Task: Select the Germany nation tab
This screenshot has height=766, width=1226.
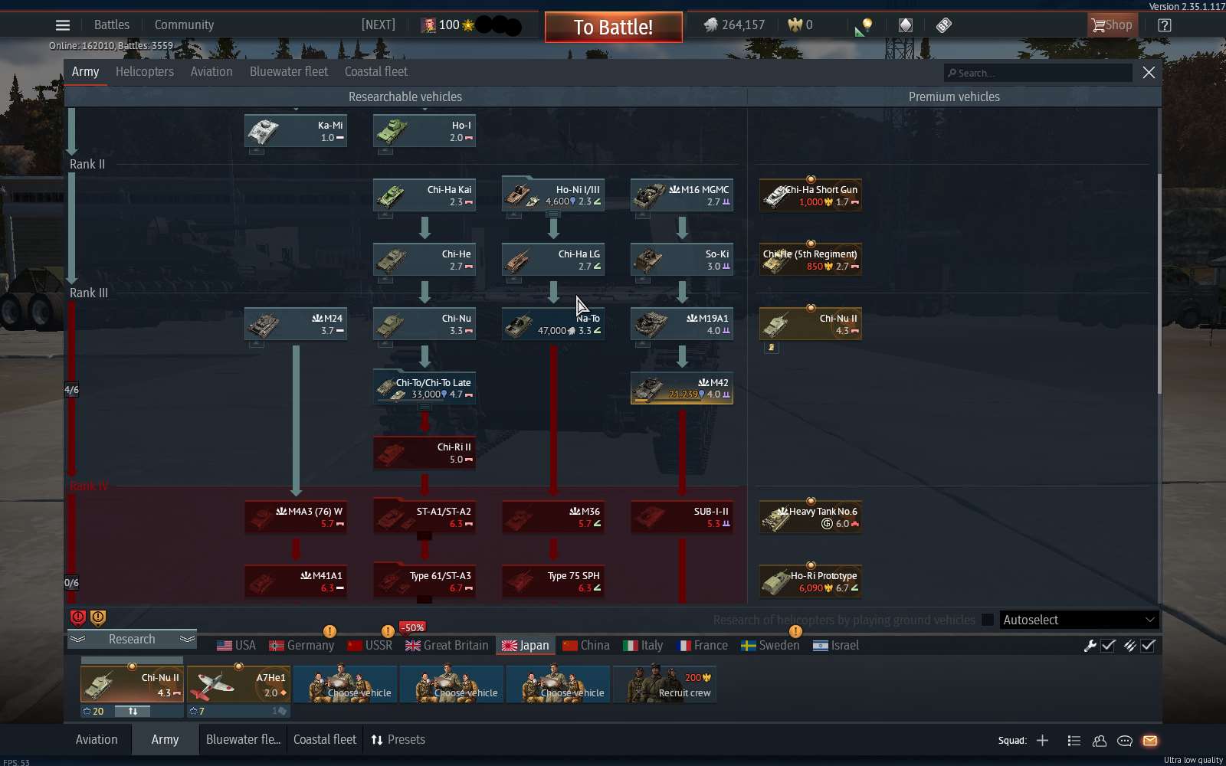Action: coord(302,646)
